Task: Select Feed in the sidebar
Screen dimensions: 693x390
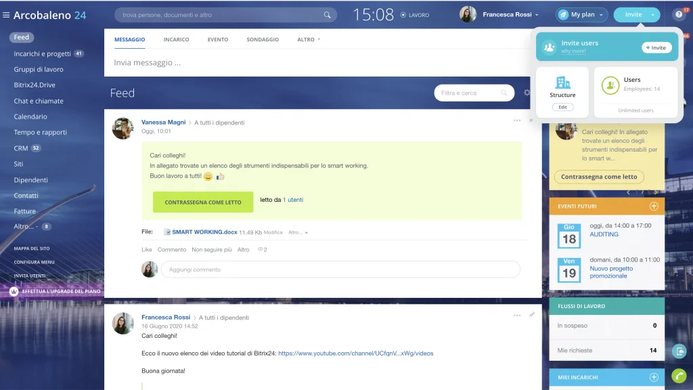Action: 21,37
